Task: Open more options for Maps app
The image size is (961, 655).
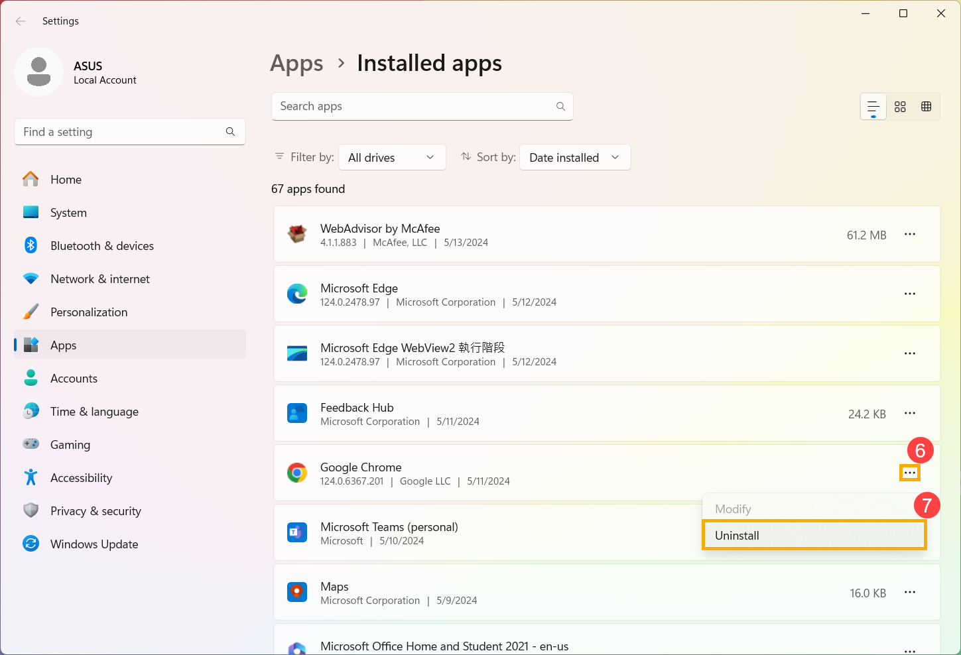Action: (x=910, y=592)
